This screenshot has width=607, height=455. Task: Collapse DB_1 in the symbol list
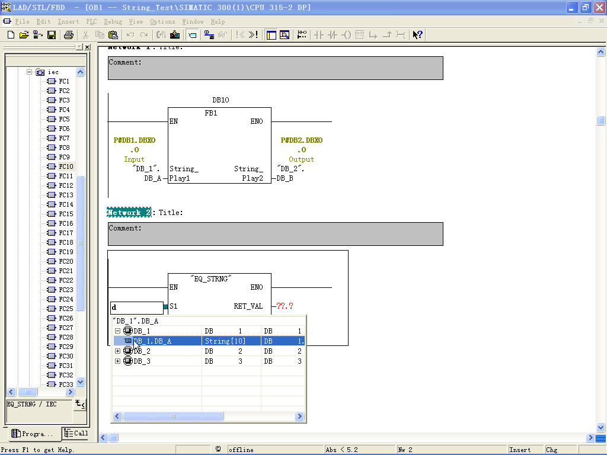coord(118,331)
